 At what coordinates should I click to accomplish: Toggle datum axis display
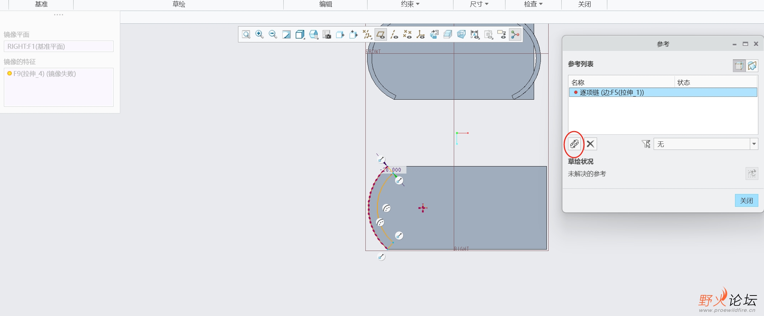coord(394,34)
